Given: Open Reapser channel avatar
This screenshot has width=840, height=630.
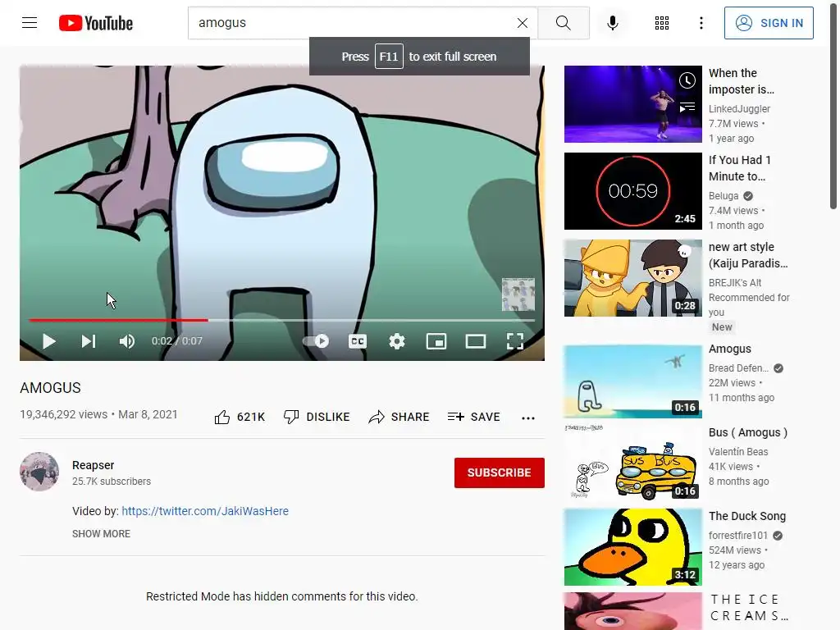Looking at the screenshot, I should tap(39, 472).
